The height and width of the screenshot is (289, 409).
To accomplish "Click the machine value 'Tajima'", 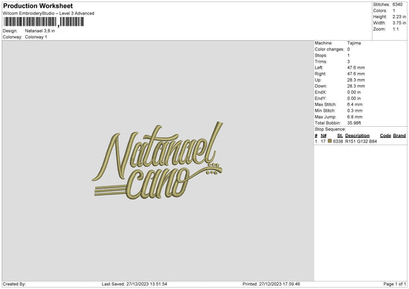I will coord(354,43).
